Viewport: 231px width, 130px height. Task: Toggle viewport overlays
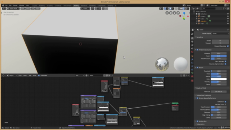coord(170,9)
